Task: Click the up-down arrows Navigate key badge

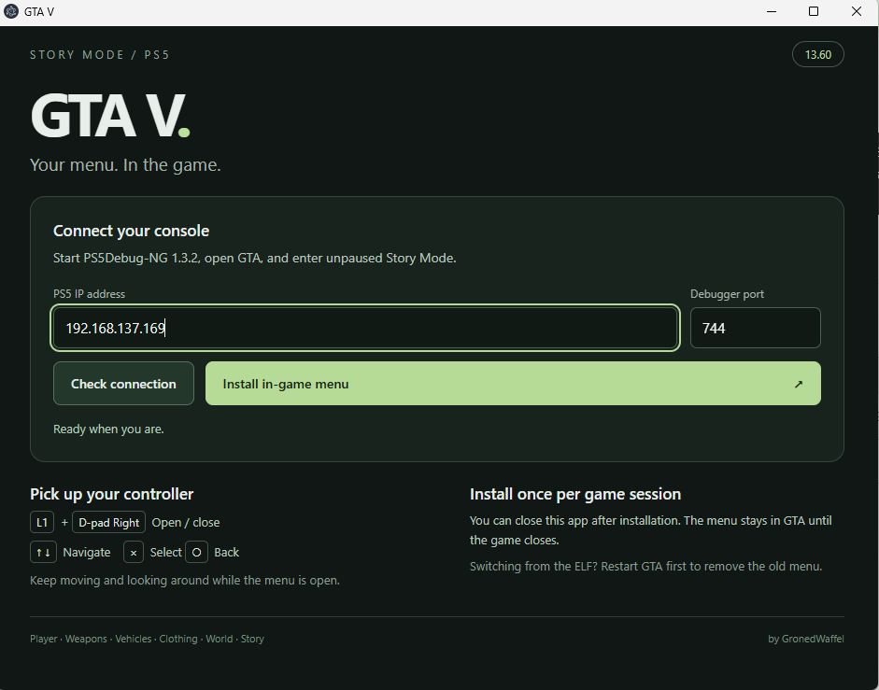Action: [43, 552]
